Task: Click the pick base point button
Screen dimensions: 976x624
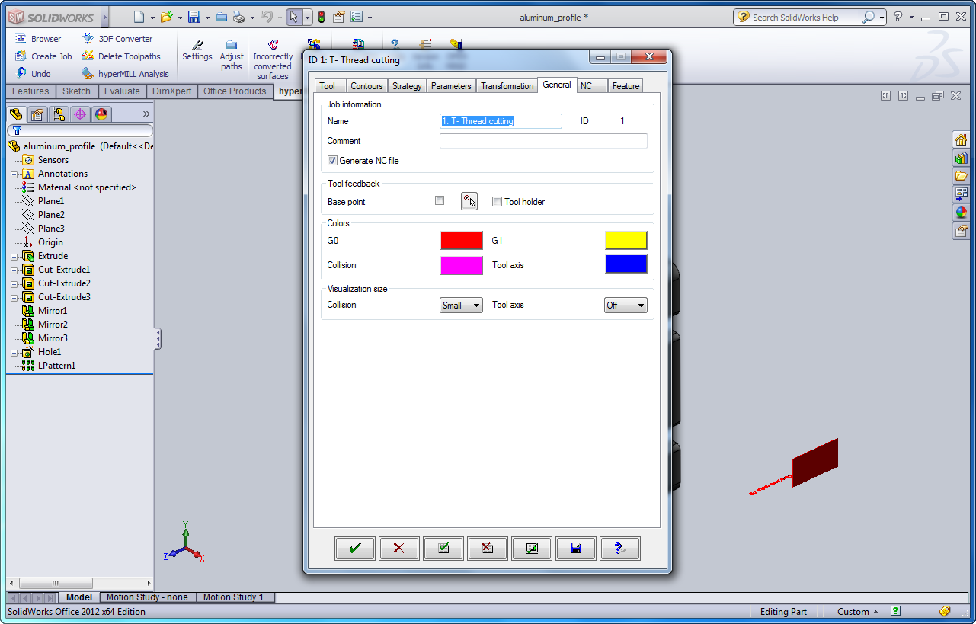Action: click(469, 201)
